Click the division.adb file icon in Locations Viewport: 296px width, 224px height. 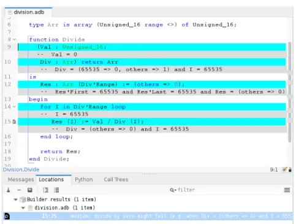click(30, 208)
